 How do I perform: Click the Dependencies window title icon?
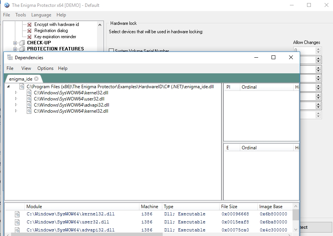pos(10,57)
